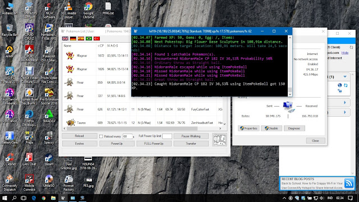Launch CPUID HWMonitor desktop shortcut

click(29, 53)
